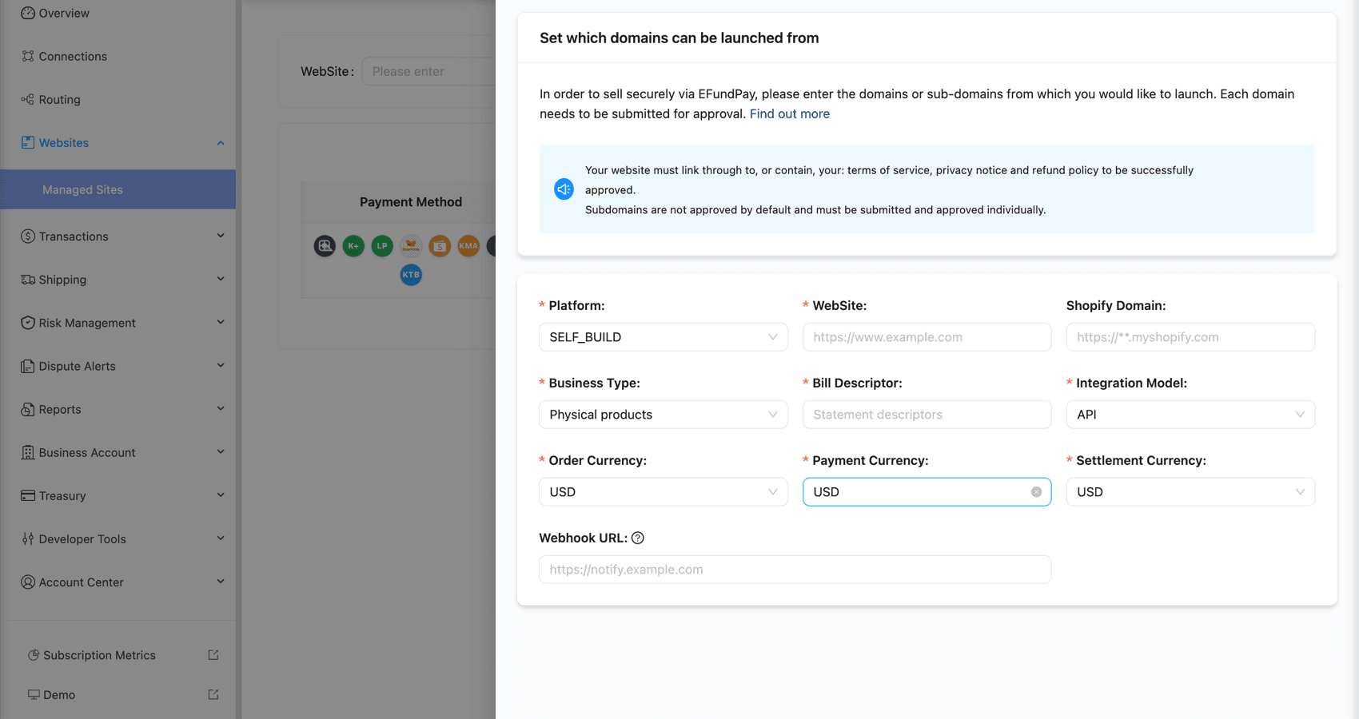This screenshot has height=719, width=1359.
Task: Focus the WebSite URL input field
Action: [927, 337]
